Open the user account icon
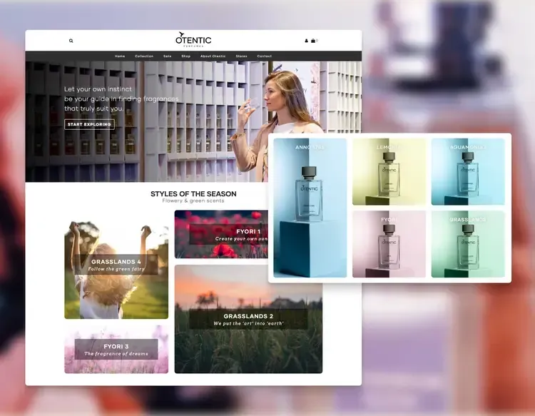 307,41
